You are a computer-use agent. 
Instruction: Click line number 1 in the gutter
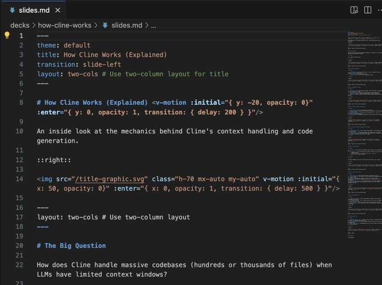[x=21, y=36]
